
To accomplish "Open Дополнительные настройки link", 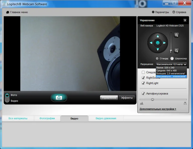I will pos(158,109).
